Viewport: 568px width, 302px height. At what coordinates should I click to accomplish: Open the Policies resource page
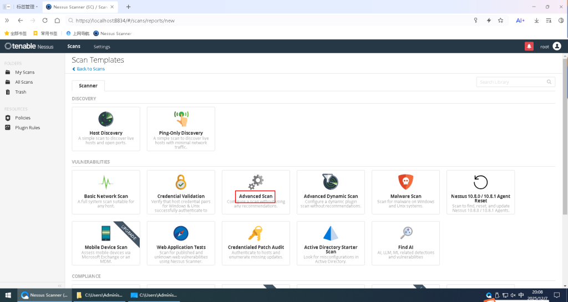tap(22, 118)
